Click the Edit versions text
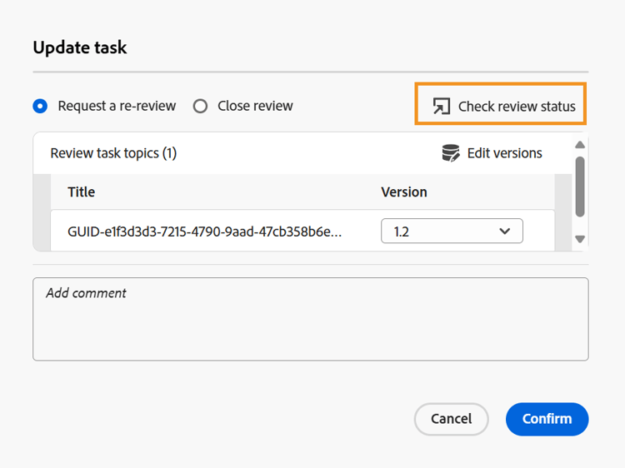Viewport: 625px width, 468px height. pos(504,153)
